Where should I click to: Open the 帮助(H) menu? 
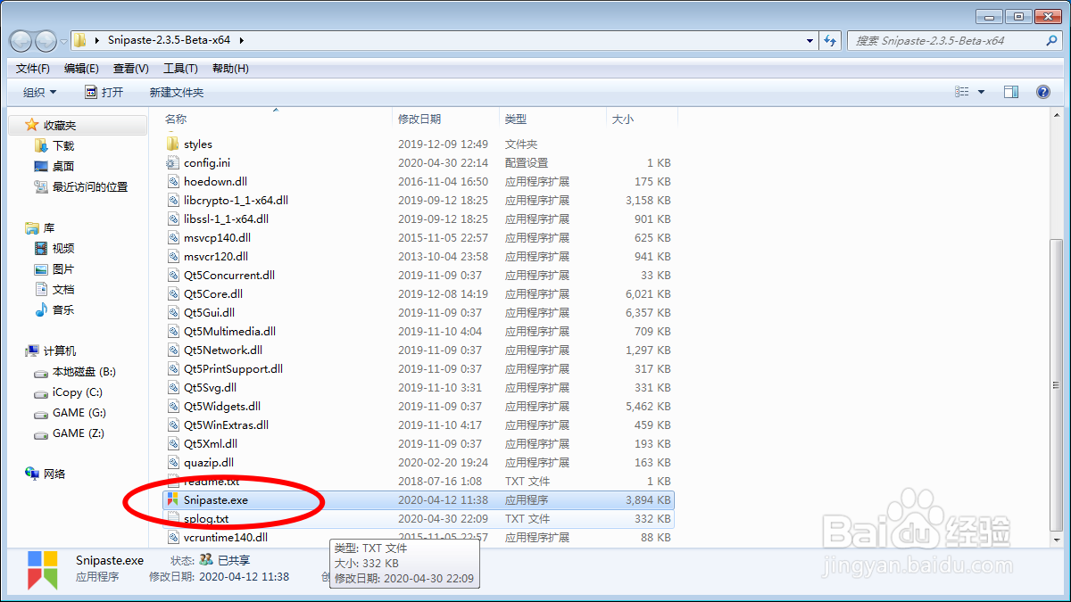coord(230,68)
